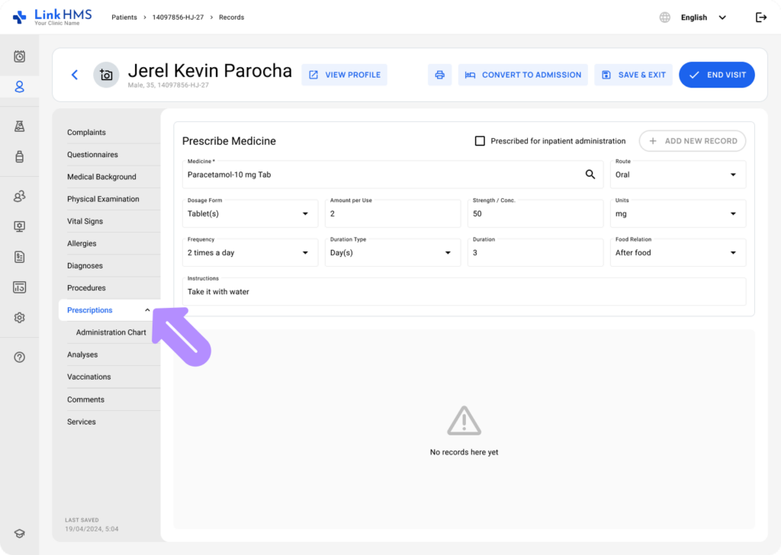Click the End Visit button
The image size is (781, 555).
tap(716, 75)
